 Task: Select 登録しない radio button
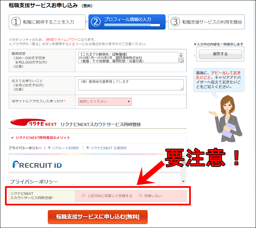point(140,195)
